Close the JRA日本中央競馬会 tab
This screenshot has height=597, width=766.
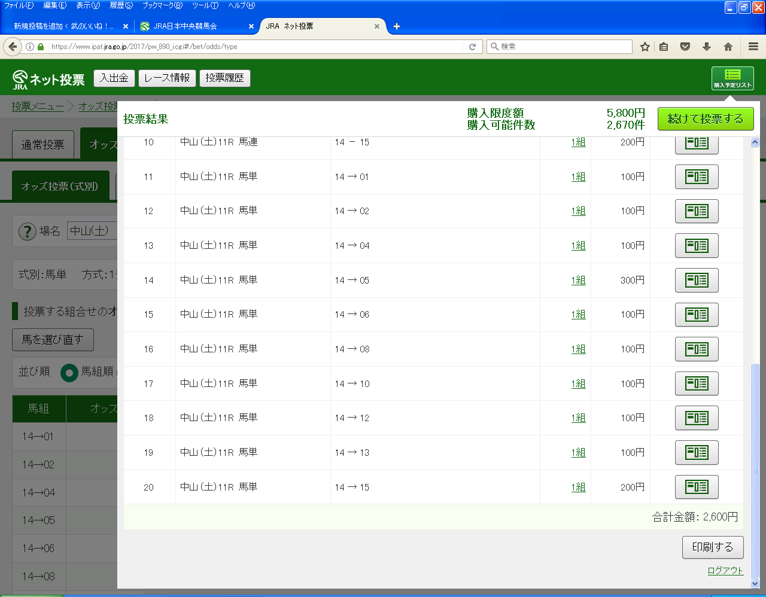251,26
